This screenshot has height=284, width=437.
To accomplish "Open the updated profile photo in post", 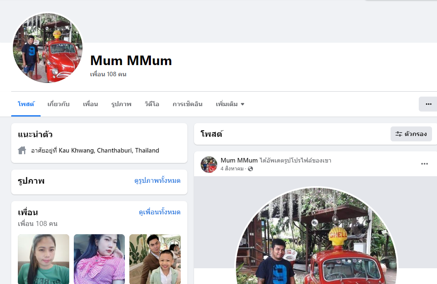I will [317, 236].
